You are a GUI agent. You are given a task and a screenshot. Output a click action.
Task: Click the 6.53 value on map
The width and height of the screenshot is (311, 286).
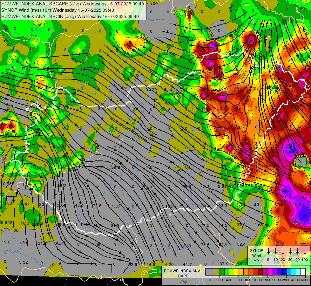[x=8, y=203]
